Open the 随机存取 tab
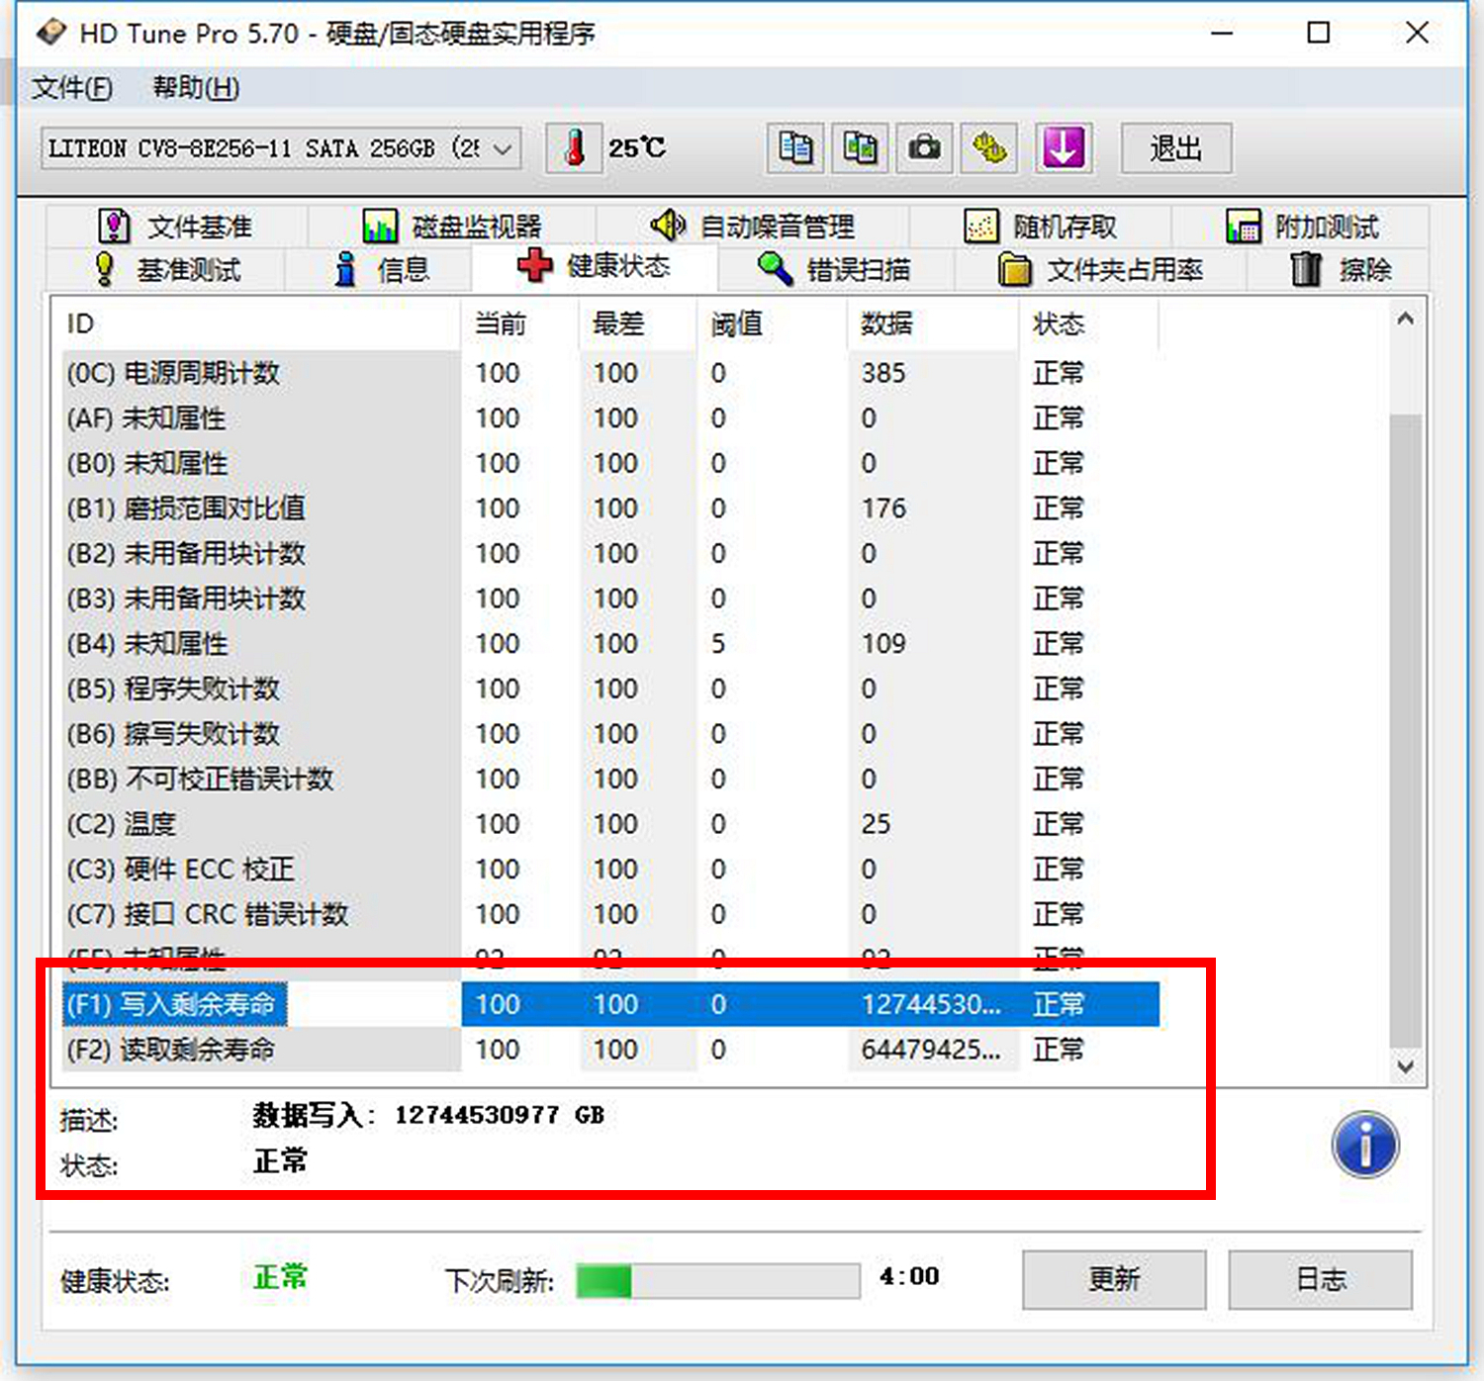 tap(1041, 227)
